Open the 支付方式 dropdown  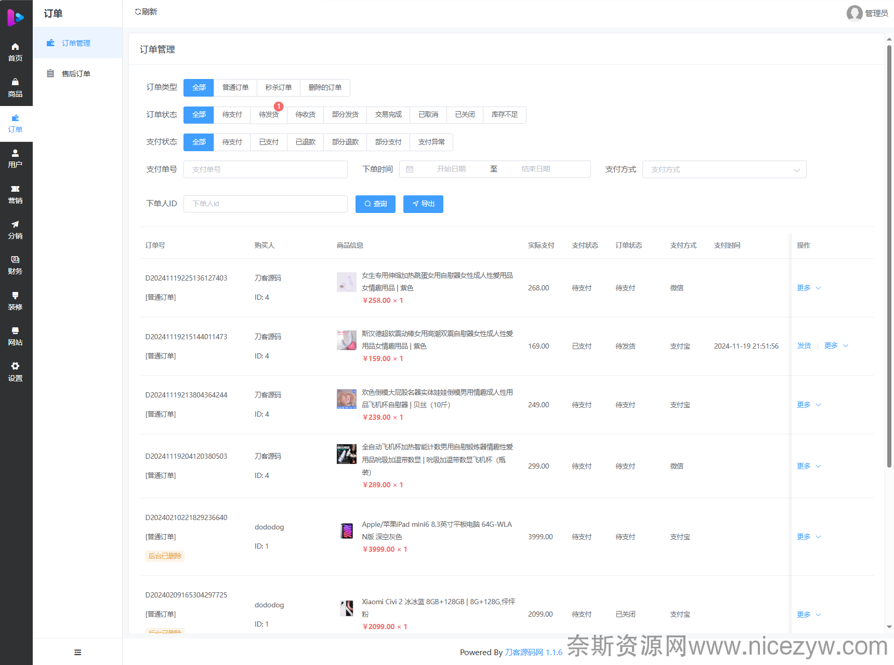724,169
